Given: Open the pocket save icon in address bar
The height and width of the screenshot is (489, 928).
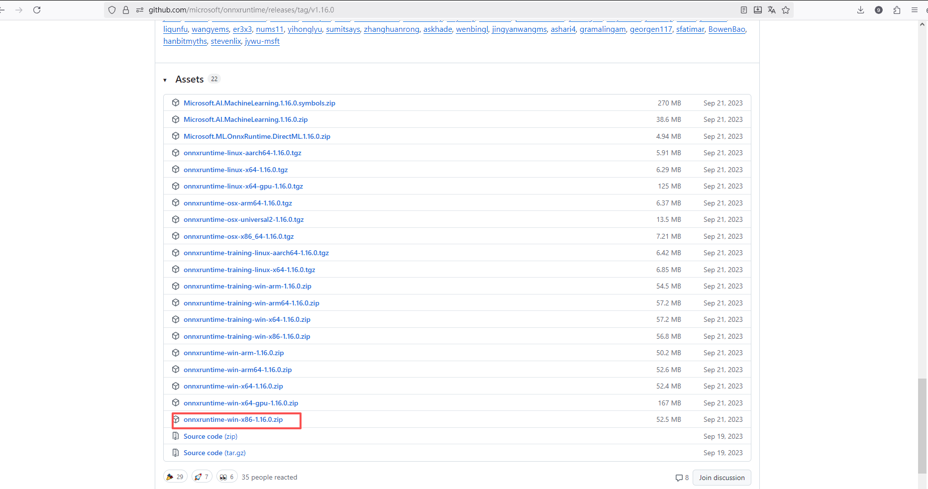Looking at the screenshot, I should [x=758, y=10].
